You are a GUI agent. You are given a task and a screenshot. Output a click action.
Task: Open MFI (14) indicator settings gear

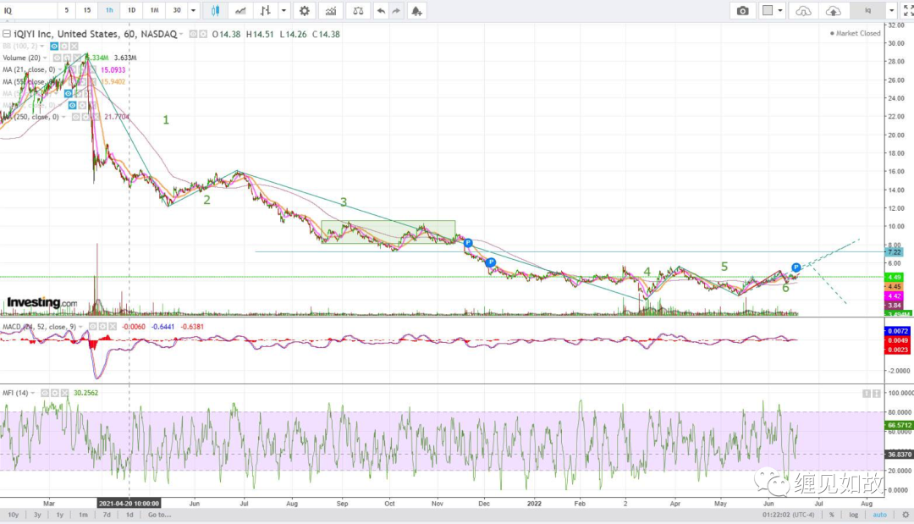[55, 393]
